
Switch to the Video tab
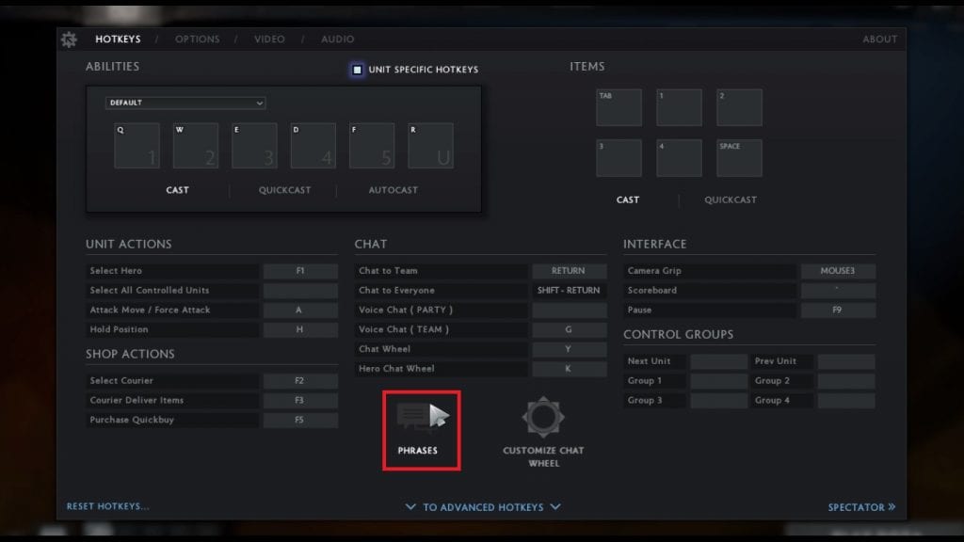coord(269,39)
